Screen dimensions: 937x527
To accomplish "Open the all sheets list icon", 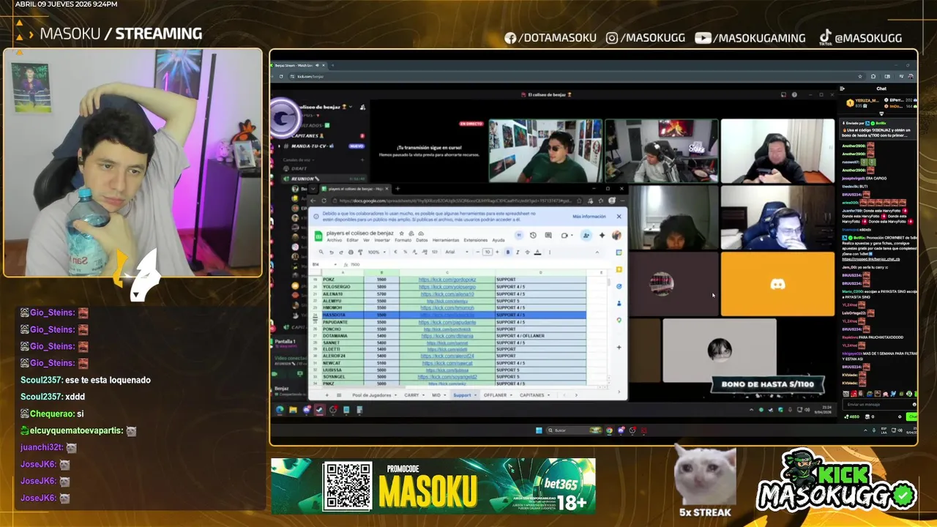I will [339, 395].
